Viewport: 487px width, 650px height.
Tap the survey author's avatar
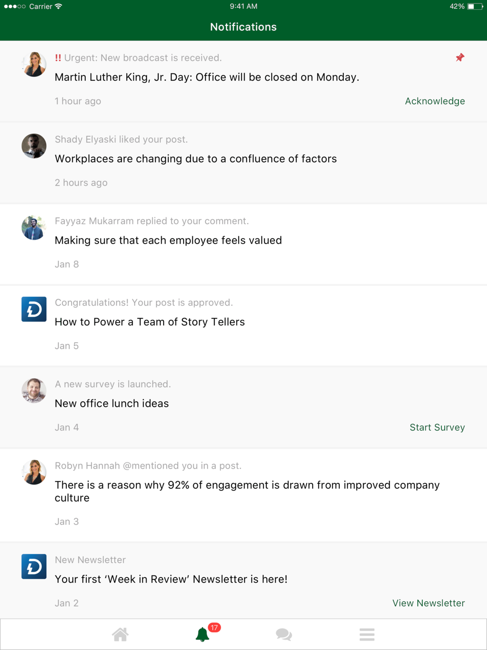(x=34, y=391)
